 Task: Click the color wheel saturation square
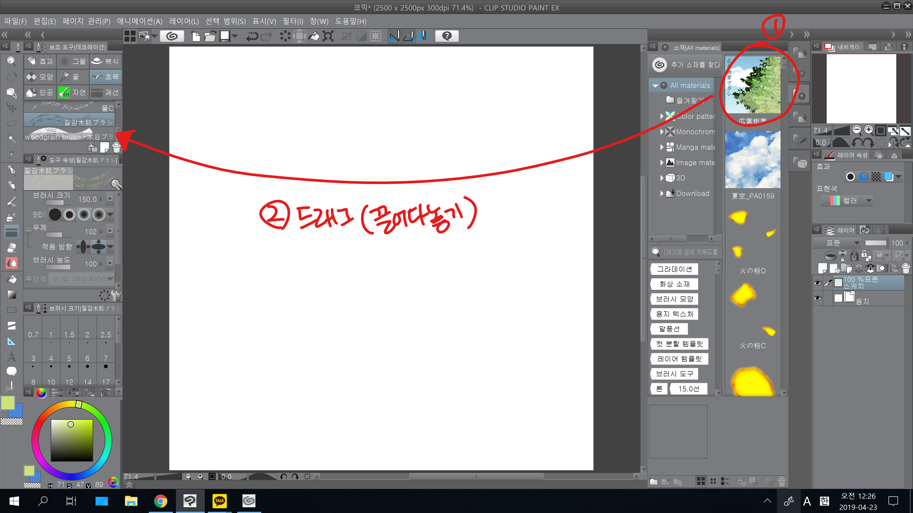pos(72,440)
